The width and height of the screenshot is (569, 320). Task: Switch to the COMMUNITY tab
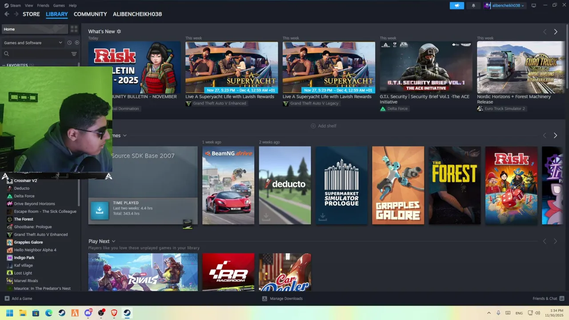click(90, 14)
